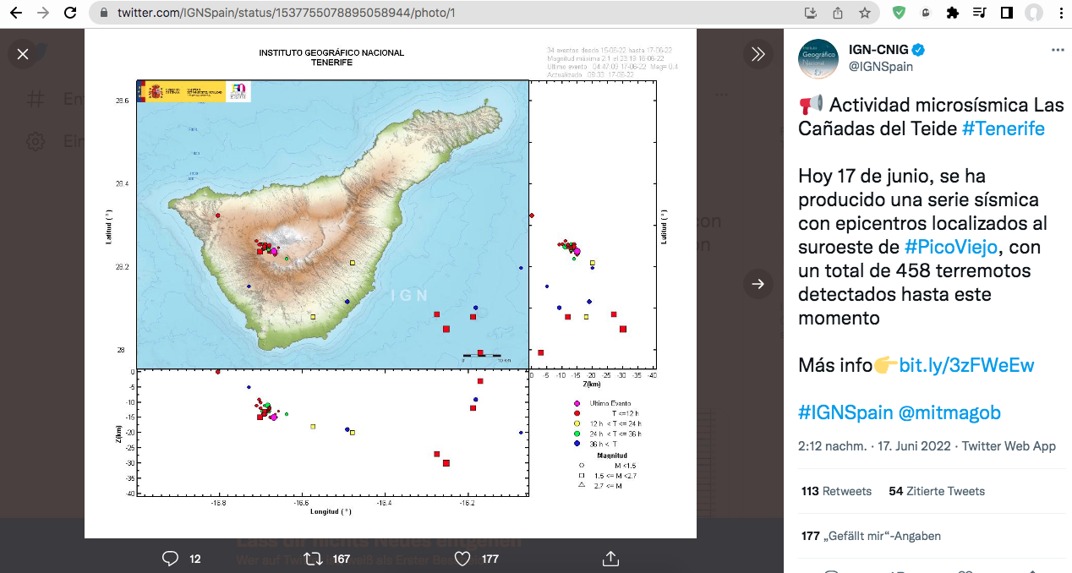Collapse the tweet sidebar with double chevron
Image resolution: width=1072 pixels, height=573 pixels.
point(758,54)
